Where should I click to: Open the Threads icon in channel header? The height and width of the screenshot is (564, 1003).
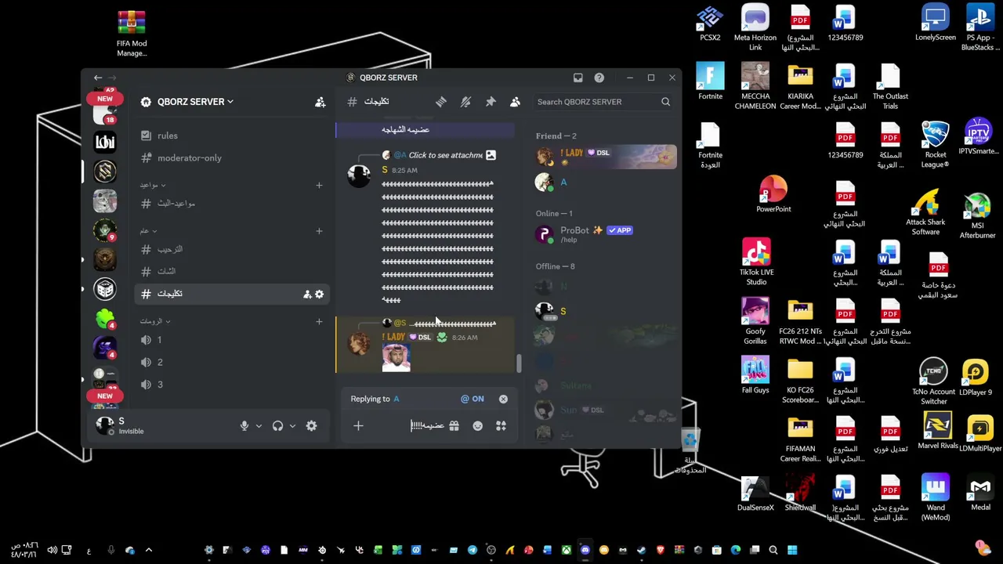point(441,102)
